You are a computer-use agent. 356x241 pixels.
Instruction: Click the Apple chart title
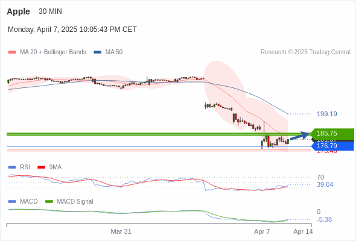pos(18,11)
